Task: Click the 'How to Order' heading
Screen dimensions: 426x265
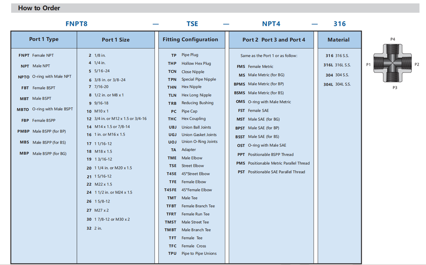Action: pyautogui.click(x=39, y=8)
